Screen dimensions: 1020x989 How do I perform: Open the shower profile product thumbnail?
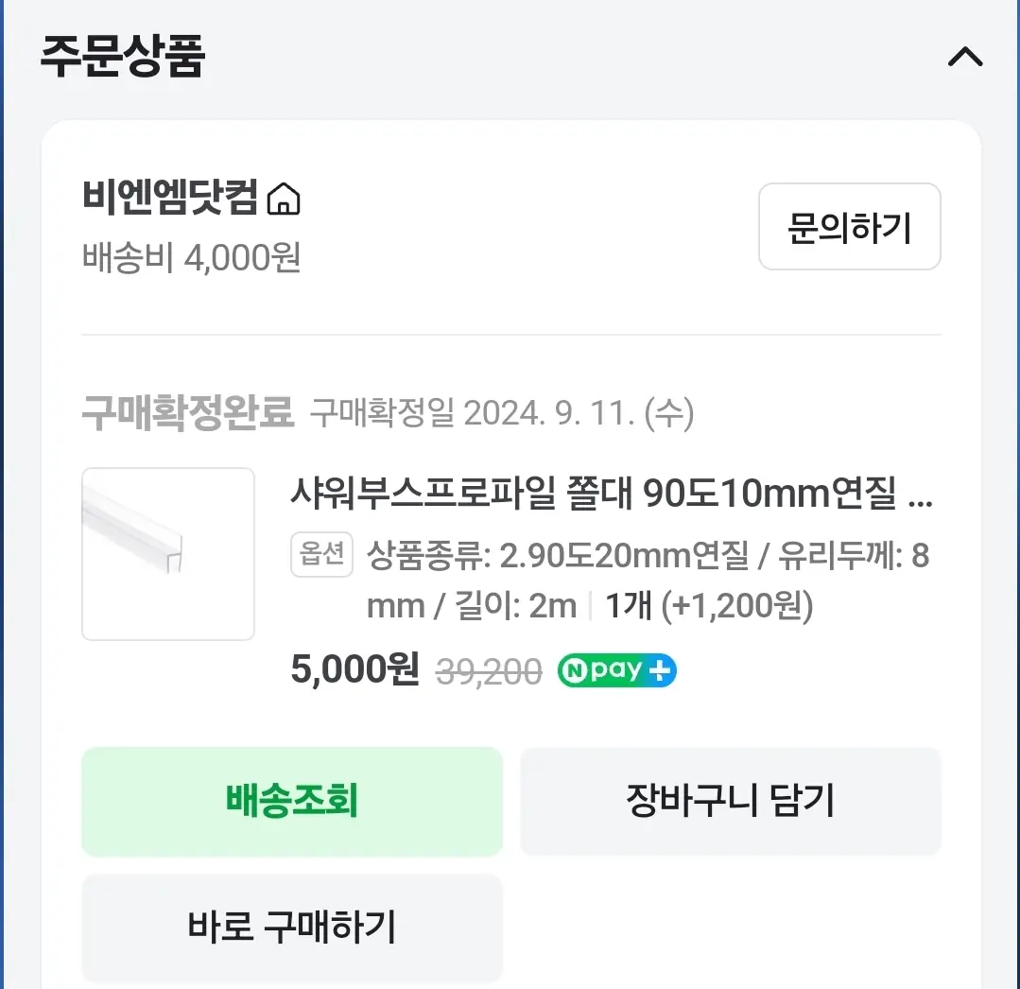click(168, 554)
